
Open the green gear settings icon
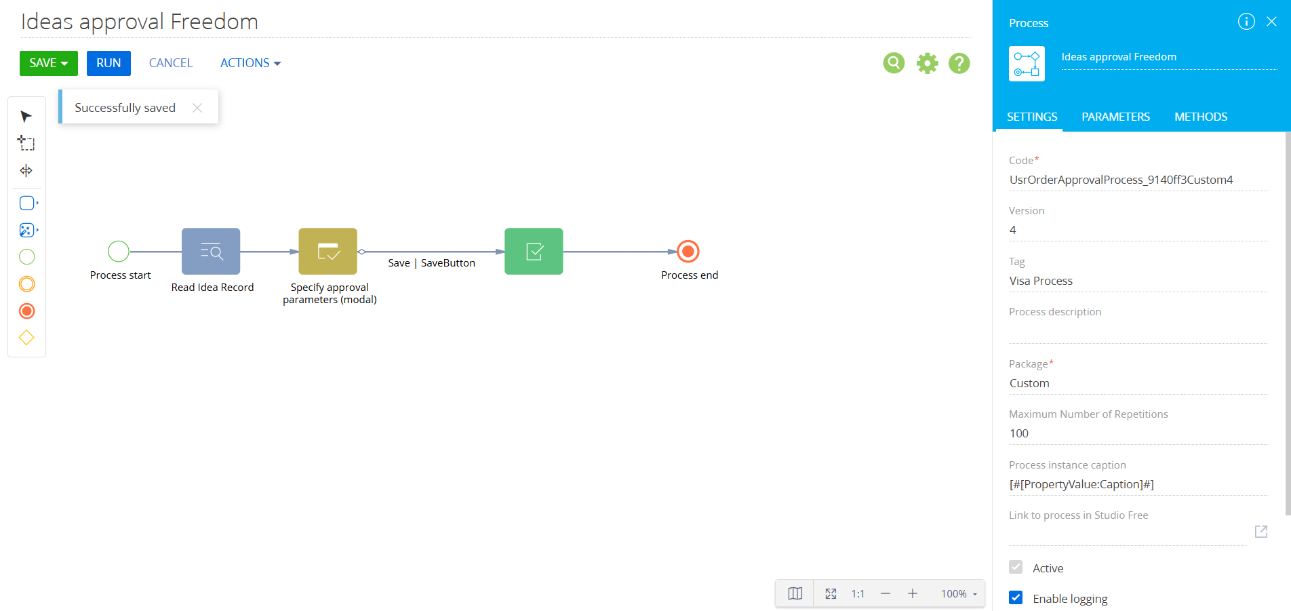(927, 63)
